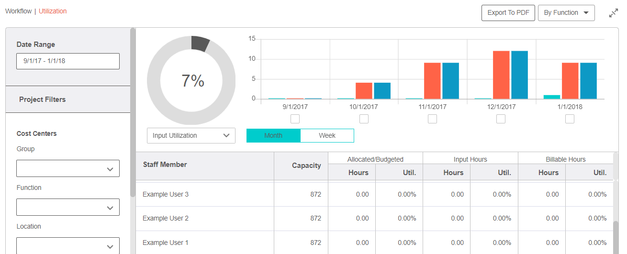Tick the checkbox under 10/1/2017
Image resolution: width=627 pixels, height=254 pixels.
point(364,119)
